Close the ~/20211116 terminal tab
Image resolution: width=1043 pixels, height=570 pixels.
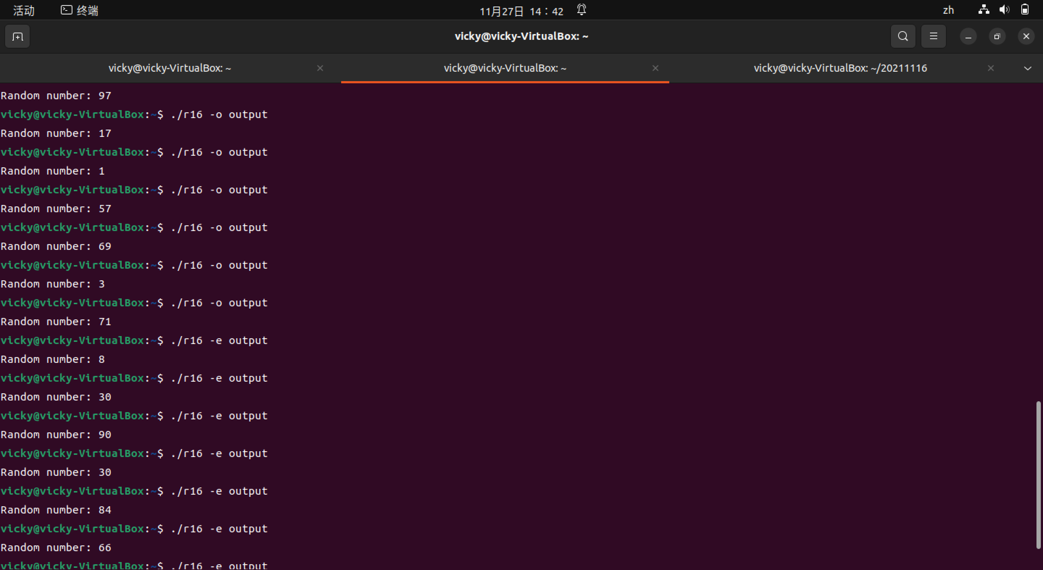[x=990, y=68]
